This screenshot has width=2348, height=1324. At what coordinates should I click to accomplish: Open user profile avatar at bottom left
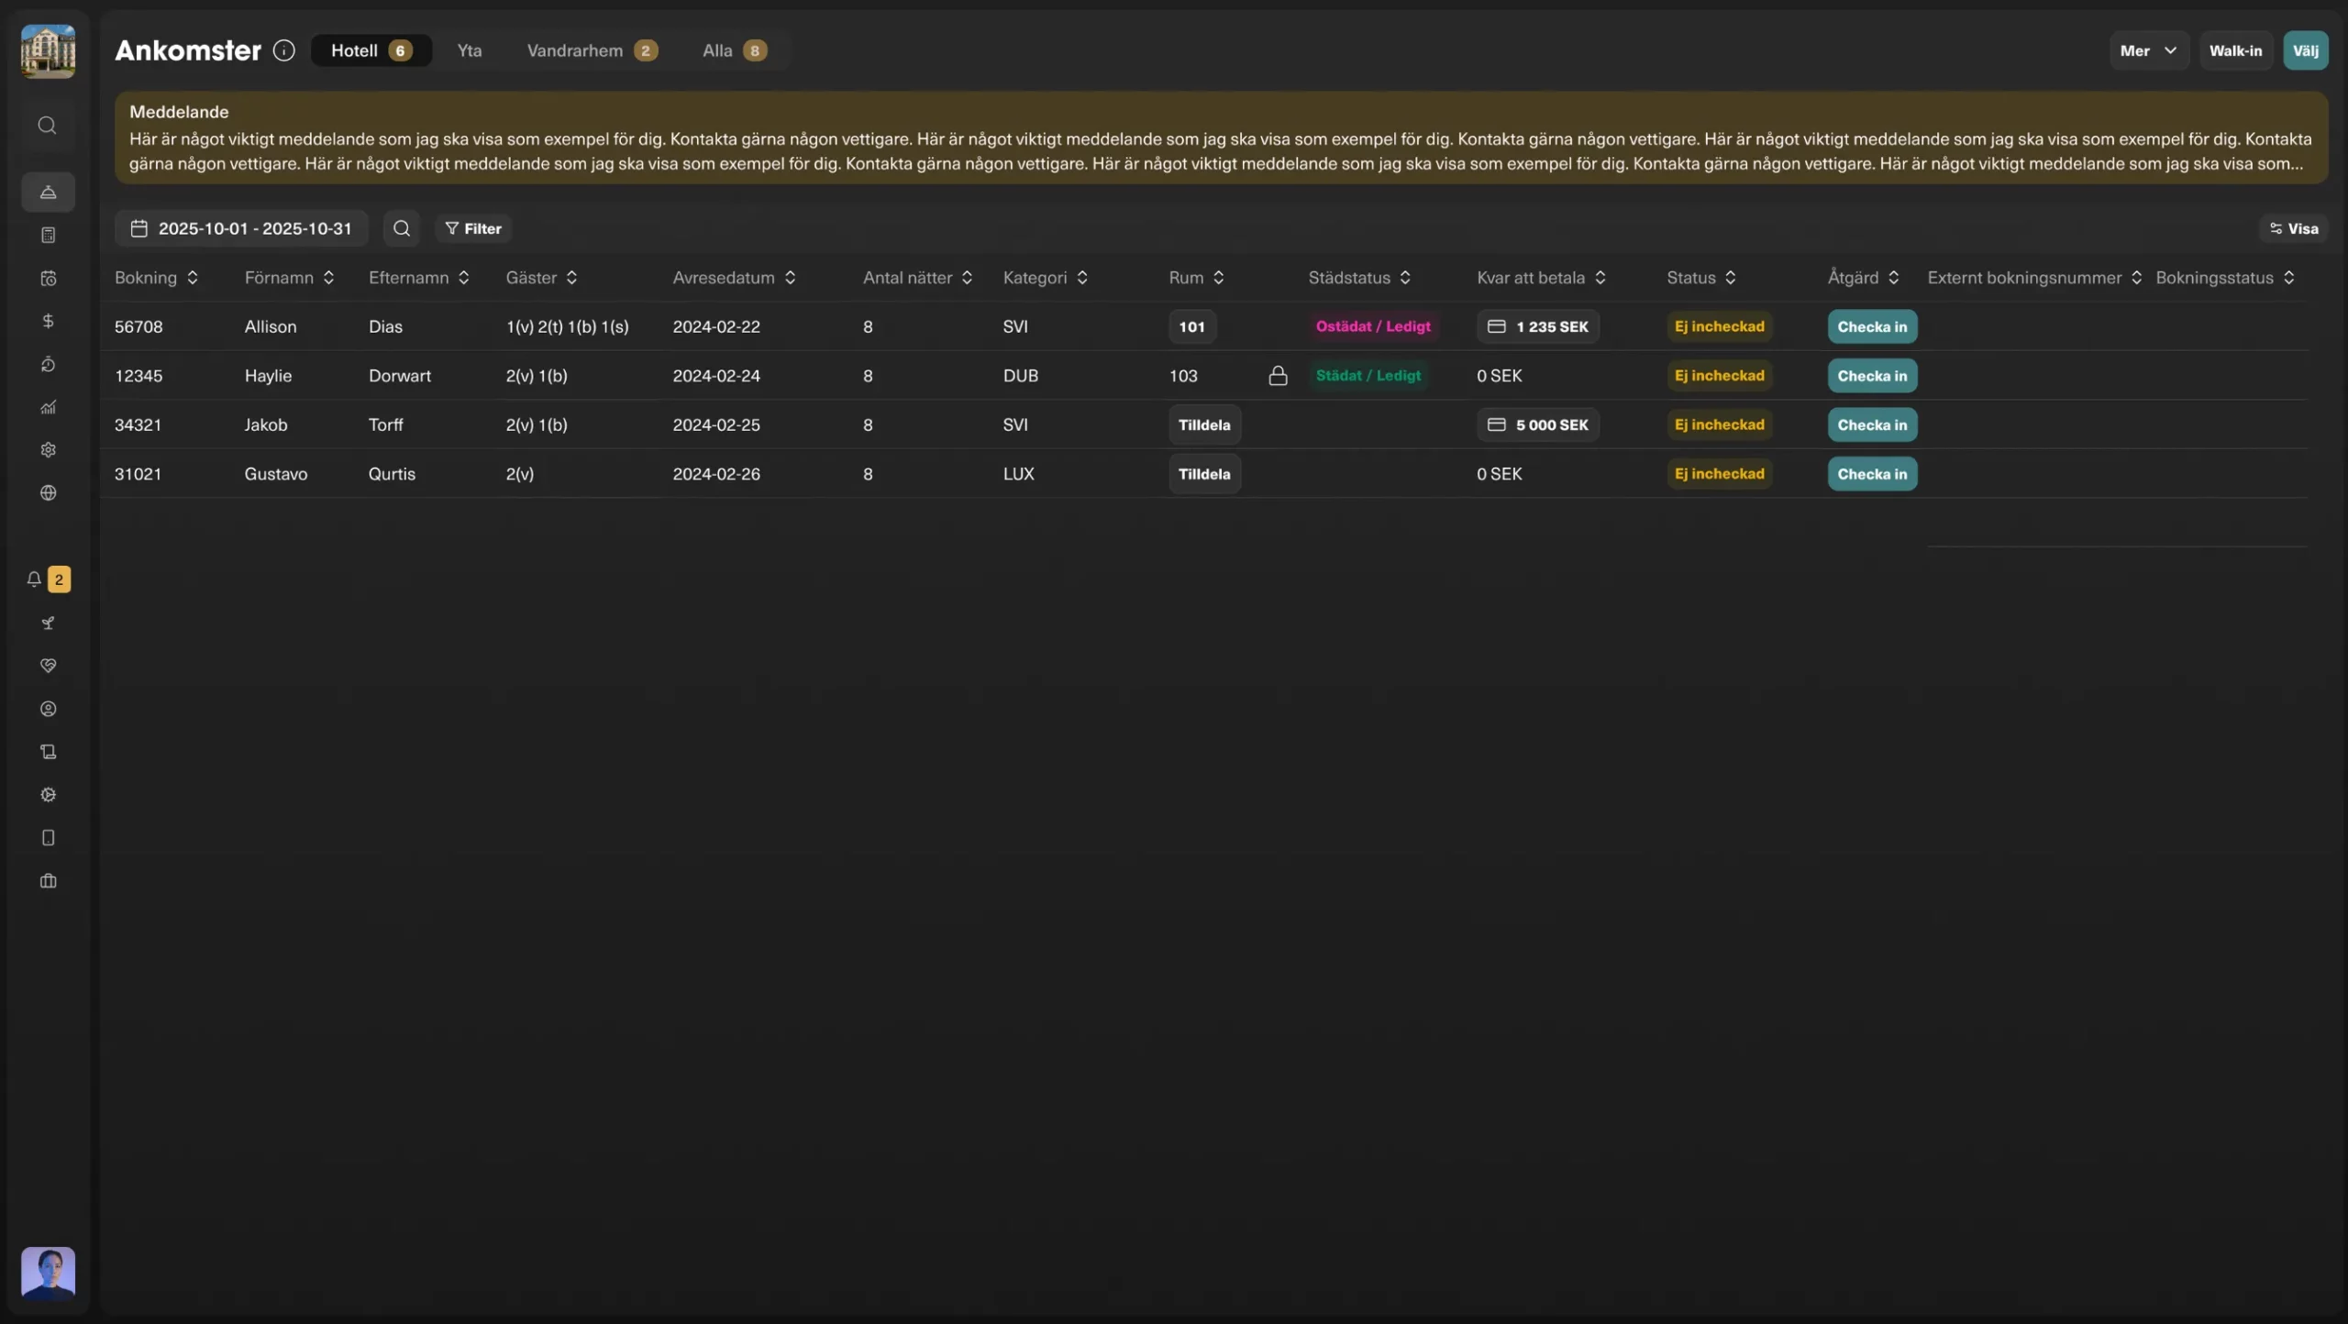[48, 1273]
